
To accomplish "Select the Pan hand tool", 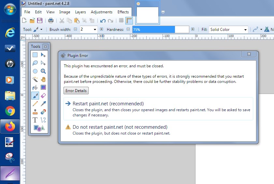I will click(x=43, y=79).
